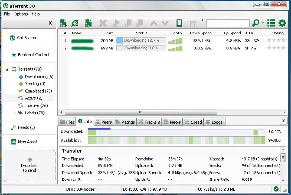Switch to the Speed tab
This screenshot has width=291, height=195.
click(193, 122)
